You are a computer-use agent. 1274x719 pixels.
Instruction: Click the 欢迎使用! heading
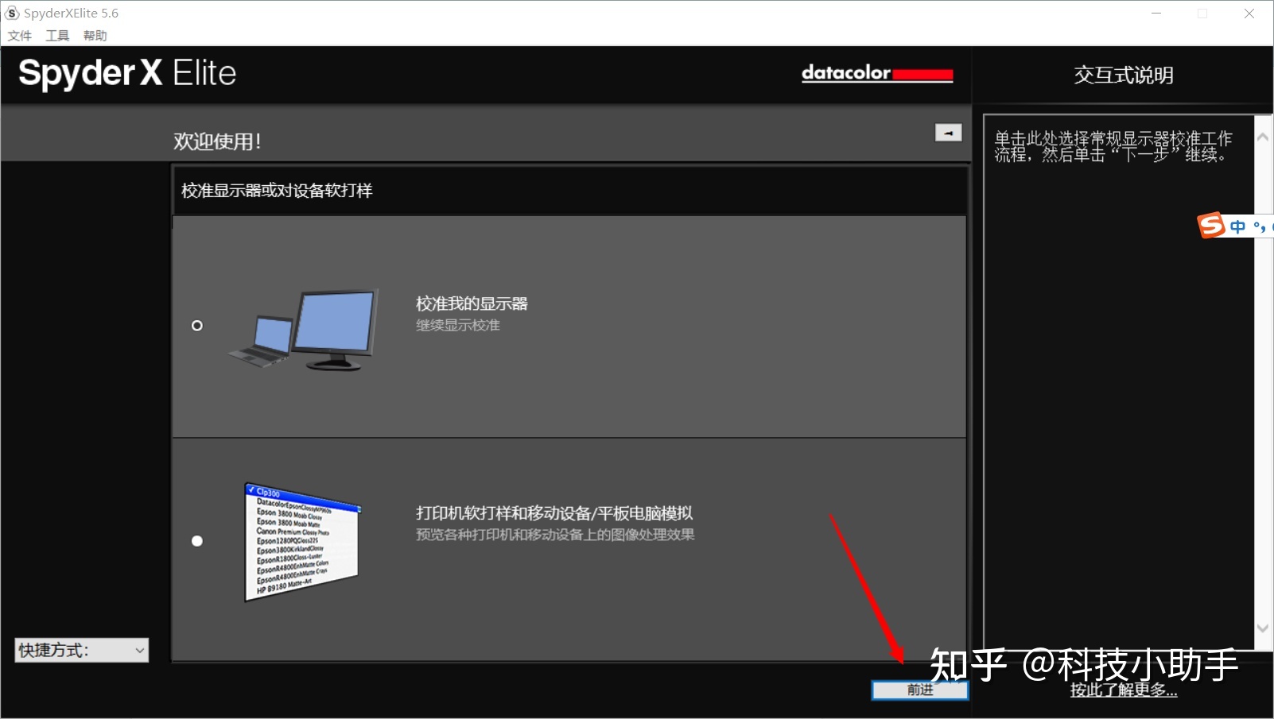217,141
